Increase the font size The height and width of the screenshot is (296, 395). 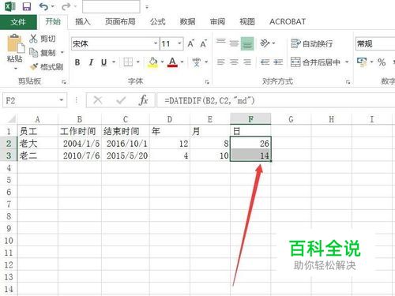click(x=191, y=43)
